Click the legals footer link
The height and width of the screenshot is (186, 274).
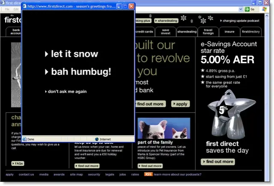click(x=110, y=174)
